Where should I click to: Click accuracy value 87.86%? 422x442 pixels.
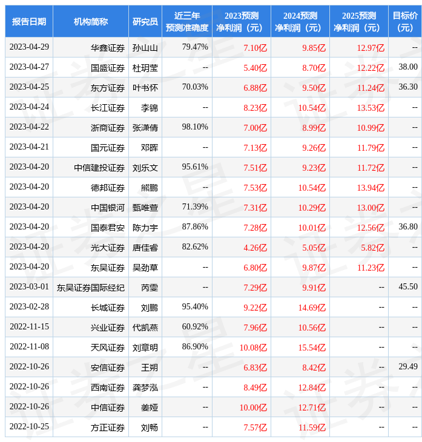[x=195, y=226]
